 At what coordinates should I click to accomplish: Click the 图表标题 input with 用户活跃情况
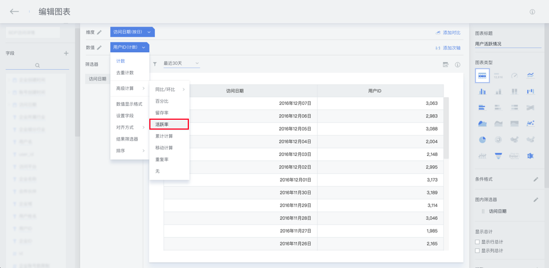coord(508,44)
